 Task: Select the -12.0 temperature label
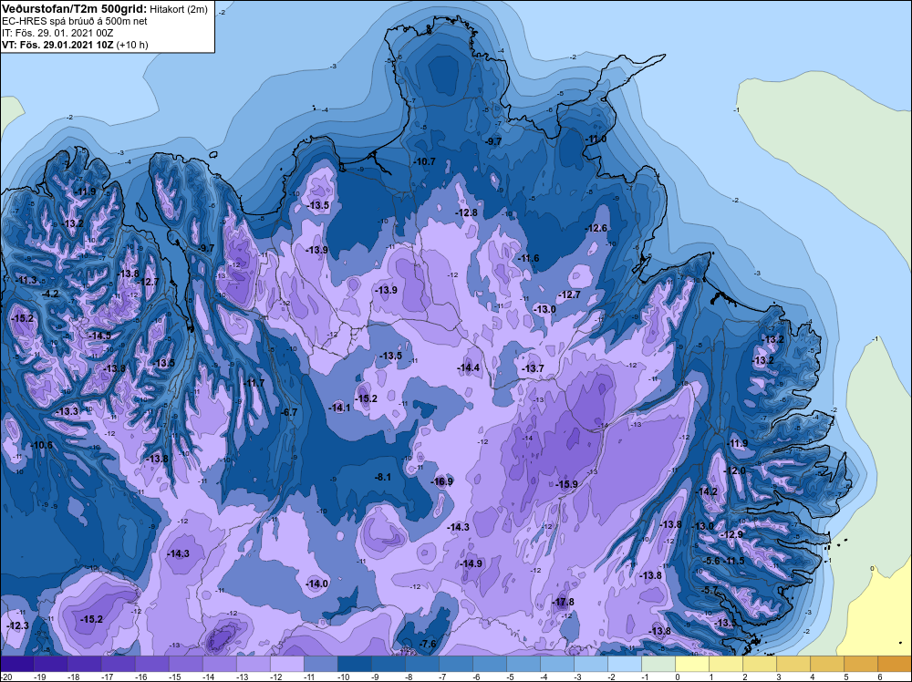(734, 471)
